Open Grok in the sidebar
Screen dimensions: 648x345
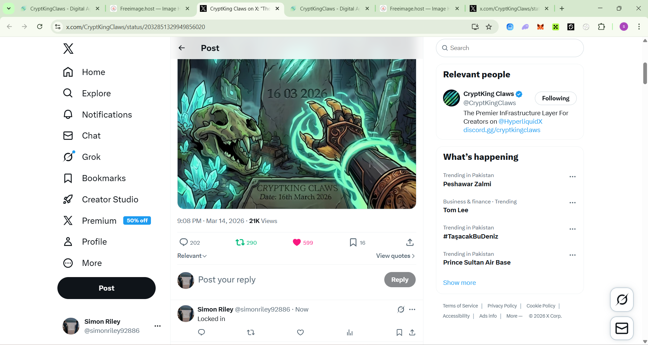pyautogui.click(x=82, y=157)
